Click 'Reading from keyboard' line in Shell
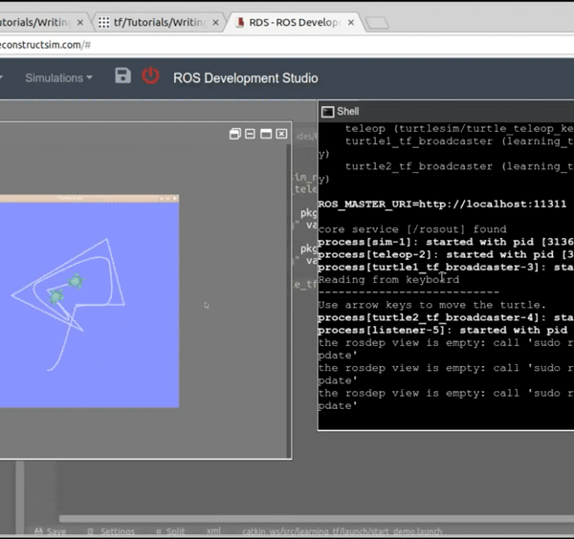Image resolution: width=574 pixels, height=539 pixels. [388, 280]
